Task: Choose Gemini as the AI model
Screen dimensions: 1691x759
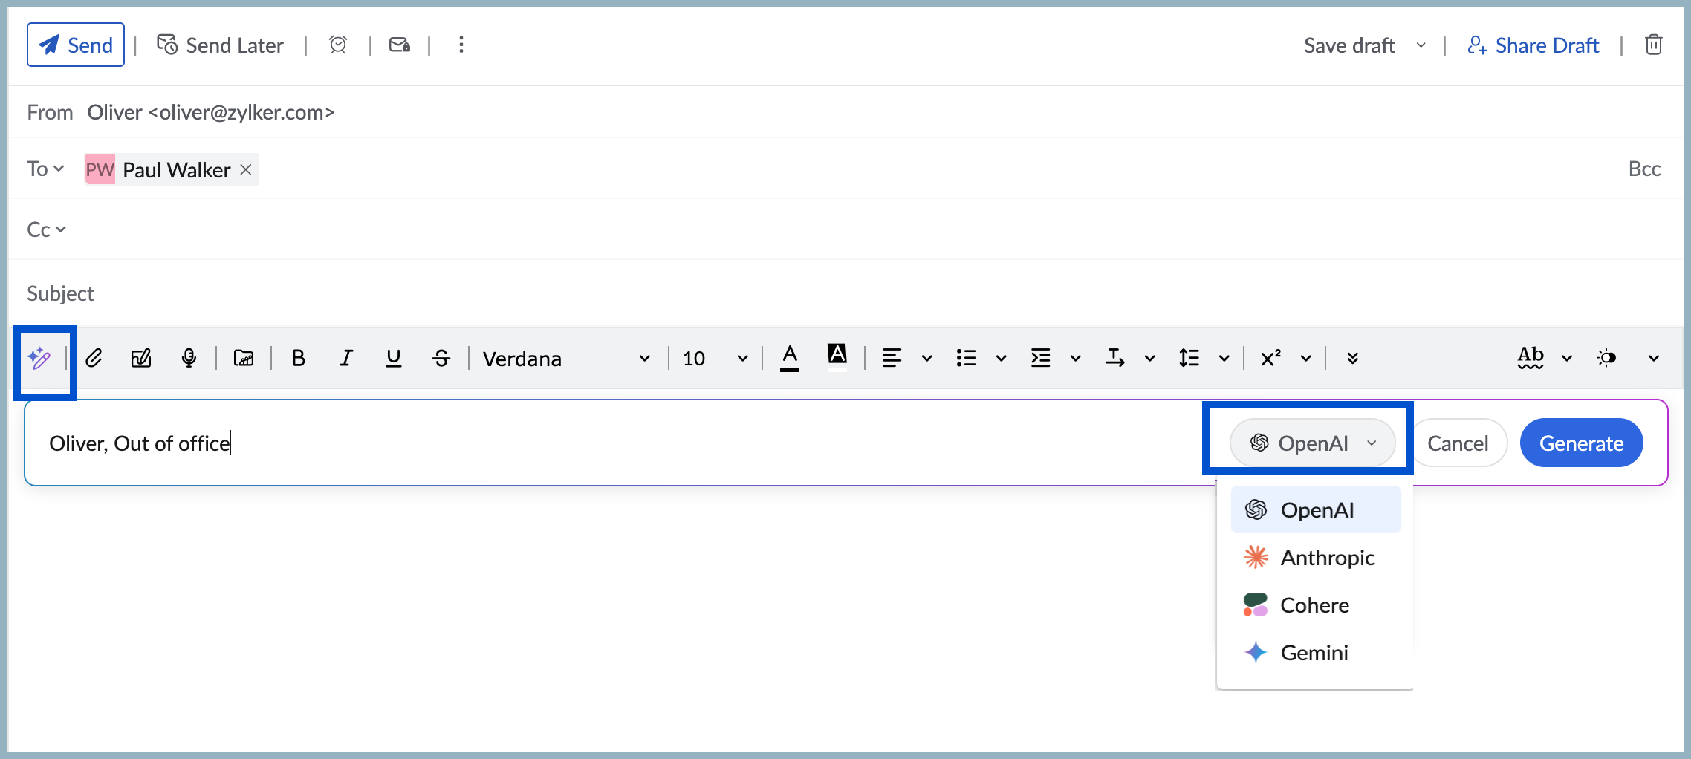Action: pos(1314,653)
